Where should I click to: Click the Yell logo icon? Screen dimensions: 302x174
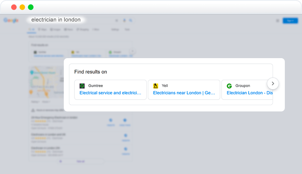156,86
